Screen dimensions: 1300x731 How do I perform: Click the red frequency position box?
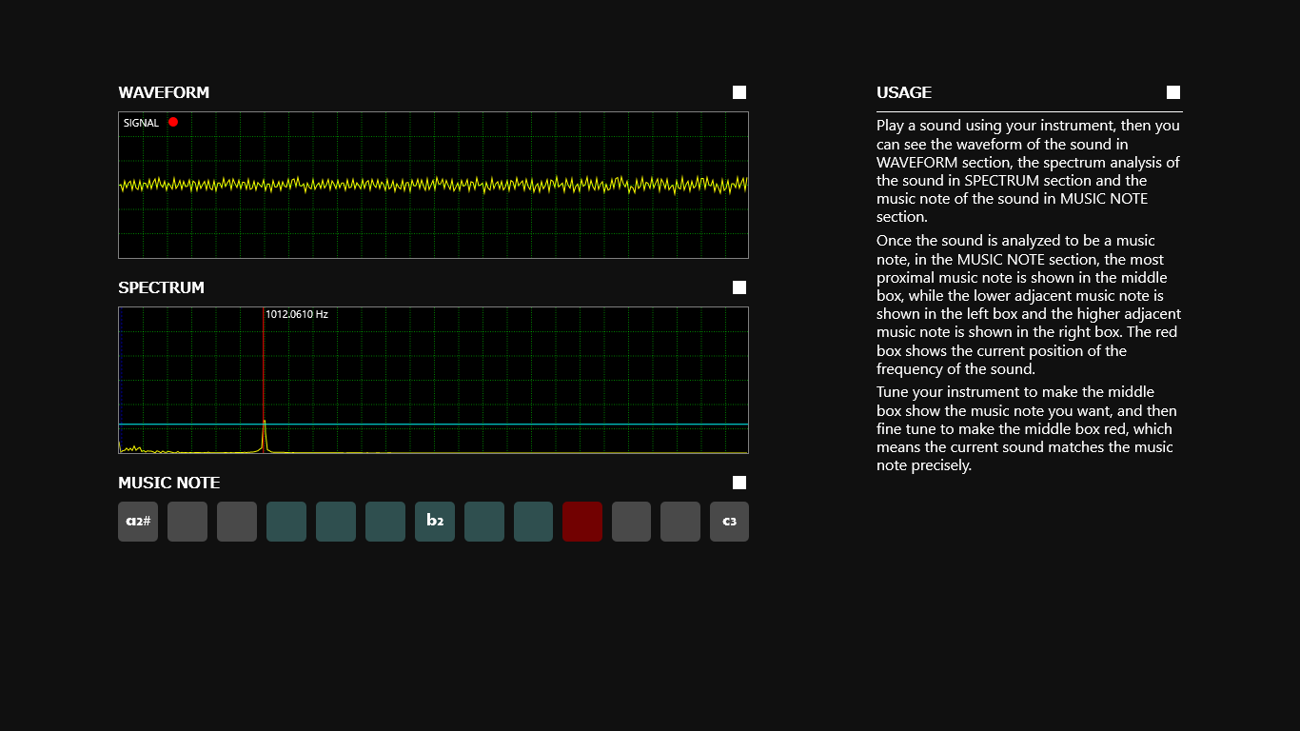pyautogui.click(x=582, y=521)
